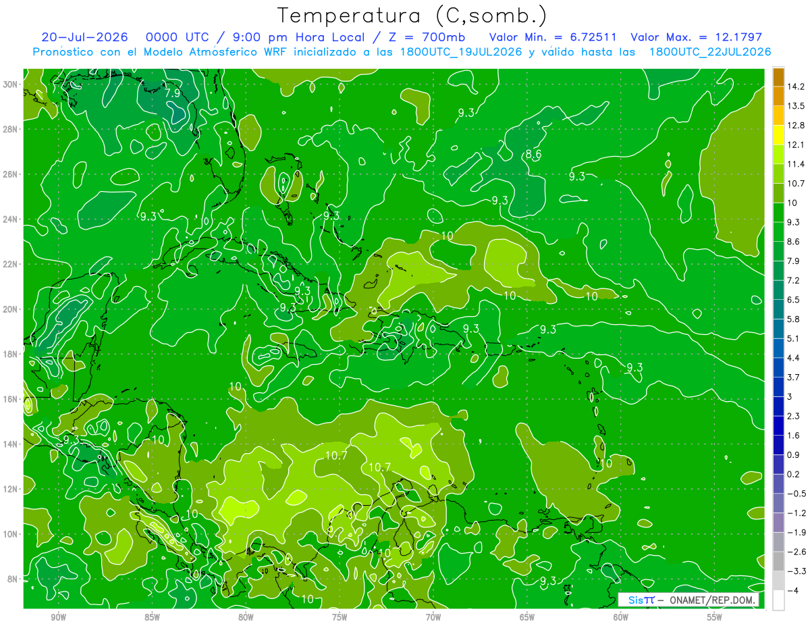
Task: Click the -0.5 colorbar tick label
Action: click(796, 494)
